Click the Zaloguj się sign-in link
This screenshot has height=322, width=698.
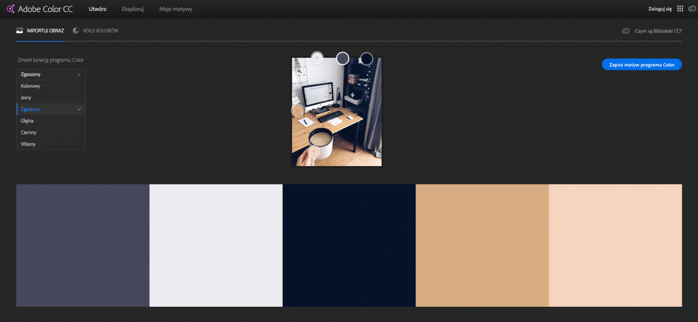(x=660, y=9)
